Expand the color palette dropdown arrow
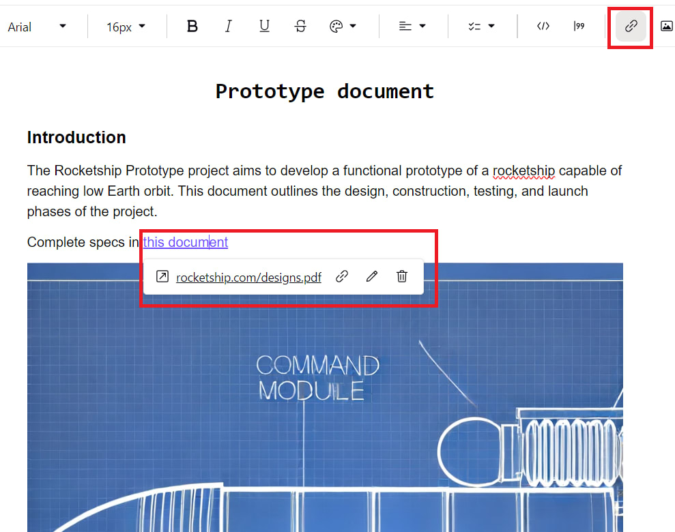This screenshot has width=675, height=532. [353, 26]
